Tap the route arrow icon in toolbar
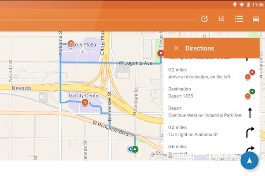265x176 pixels. point(221,19)
